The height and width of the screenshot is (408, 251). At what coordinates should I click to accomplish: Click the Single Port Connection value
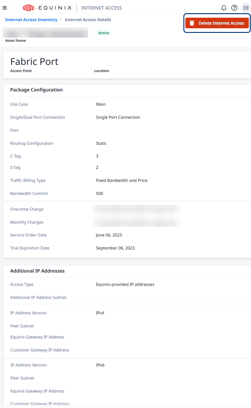pyautogui.click(x=118, y=117)
